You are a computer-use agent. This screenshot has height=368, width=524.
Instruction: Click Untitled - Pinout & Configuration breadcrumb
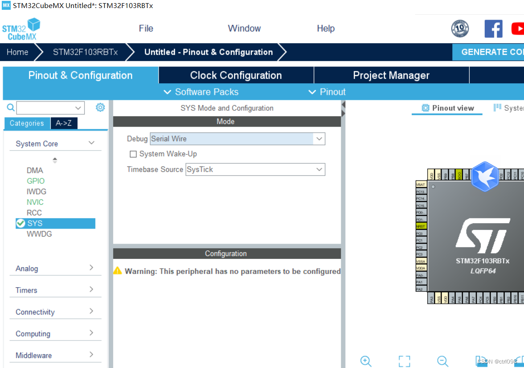[209, 52]
